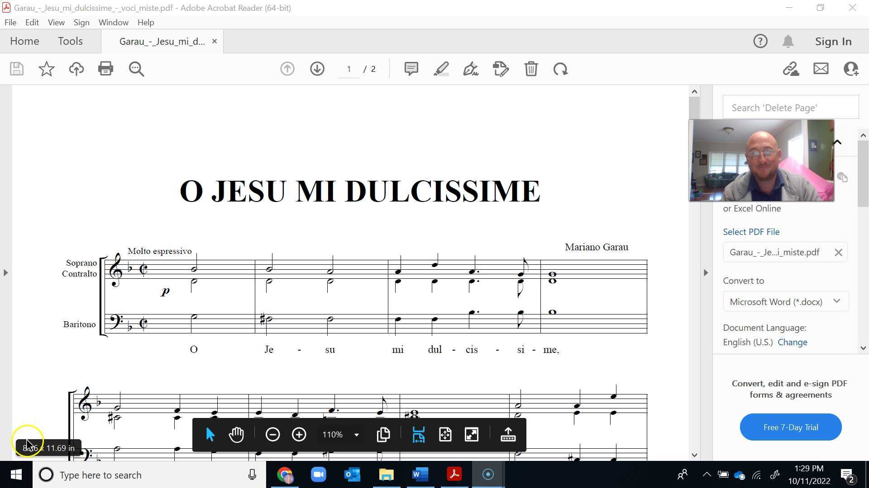Change the document language
The height and width of the screenshot is (488, 869).
point(793,342)
